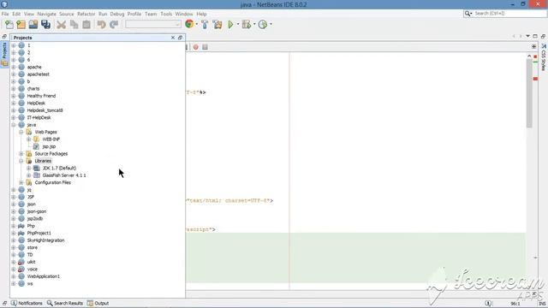Click the New File toolbar icon

point(9,25)
